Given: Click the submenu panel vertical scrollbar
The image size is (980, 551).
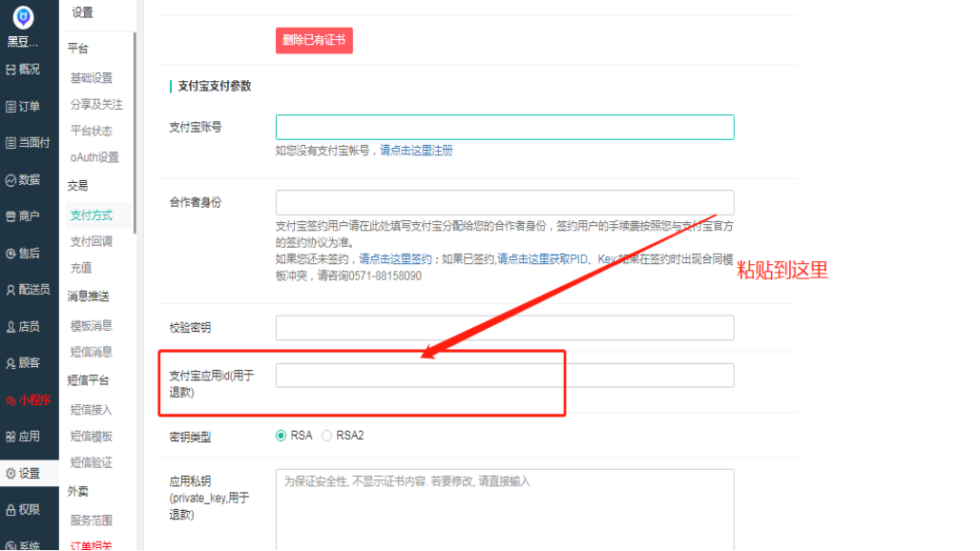Looking at the screenshot, I should point(135,133).
